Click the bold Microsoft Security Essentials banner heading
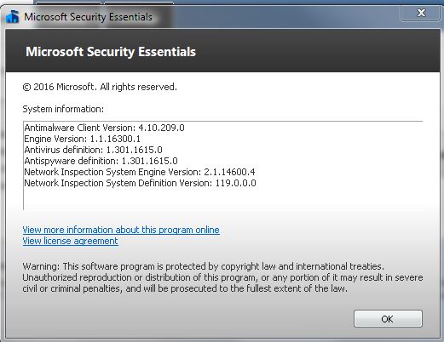Screen dimensions: 444x342 click(x=111, y=52)
